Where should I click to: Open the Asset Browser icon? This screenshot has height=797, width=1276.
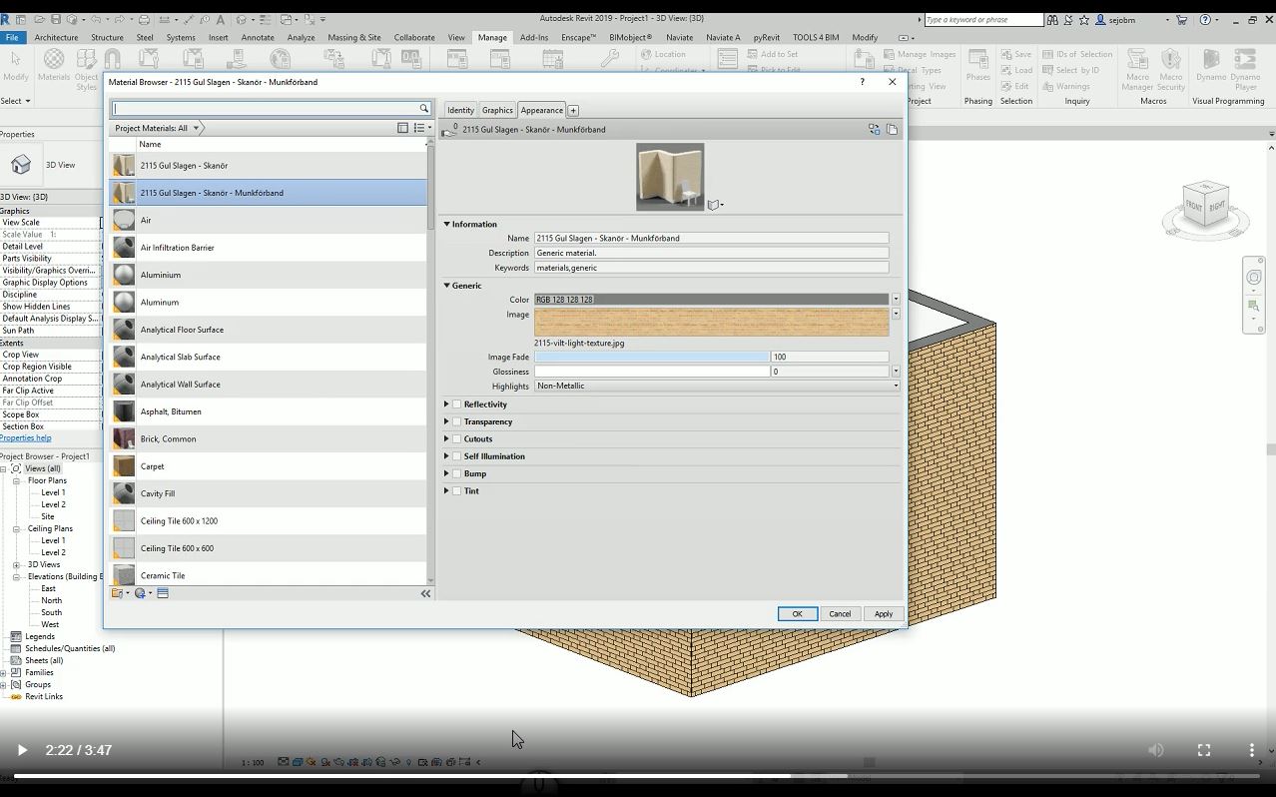pyautogui.click(x=163, y=593)
